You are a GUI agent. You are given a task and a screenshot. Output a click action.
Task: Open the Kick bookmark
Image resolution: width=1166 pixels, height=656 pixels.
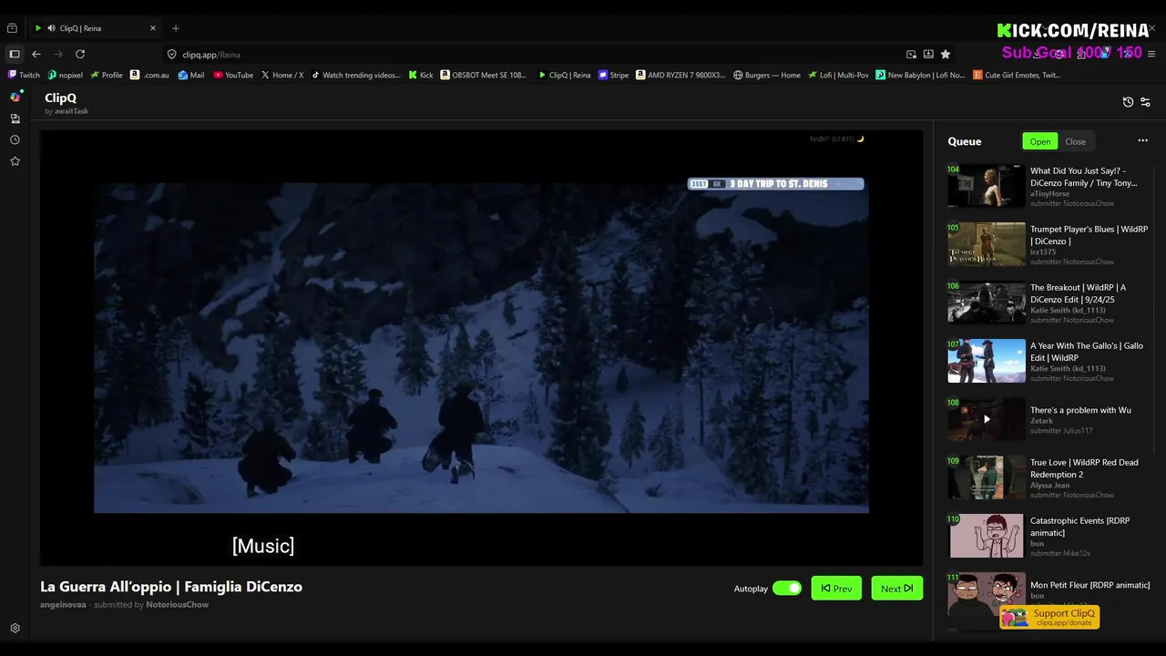pyautogui.click(x=421, y=75)
